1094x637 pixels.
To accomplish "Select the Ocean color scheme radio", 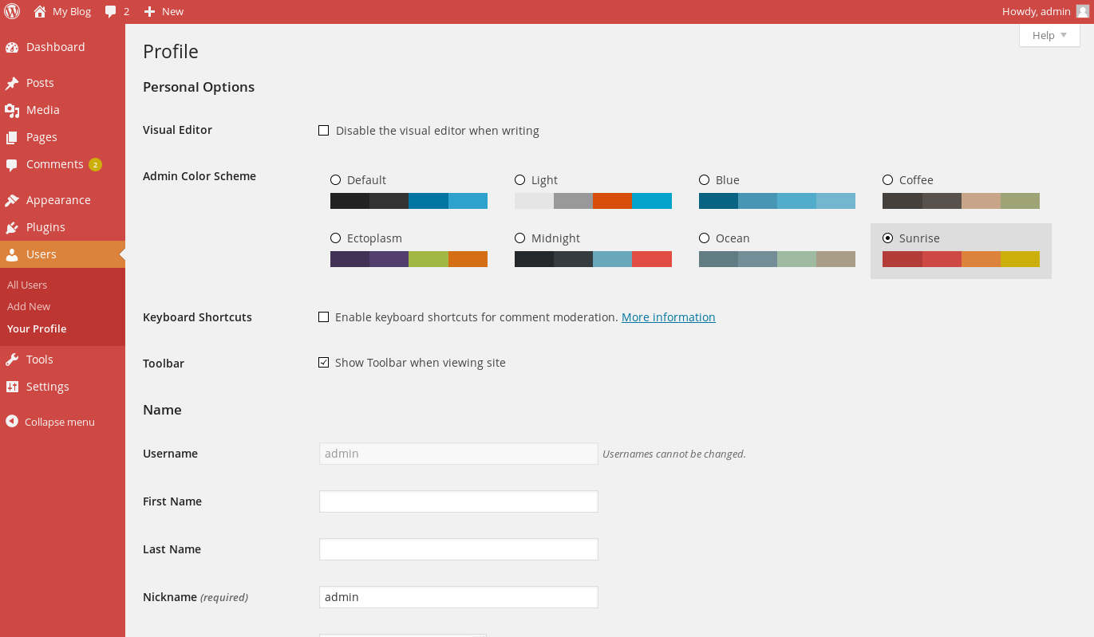I will [x=704, y=238].
